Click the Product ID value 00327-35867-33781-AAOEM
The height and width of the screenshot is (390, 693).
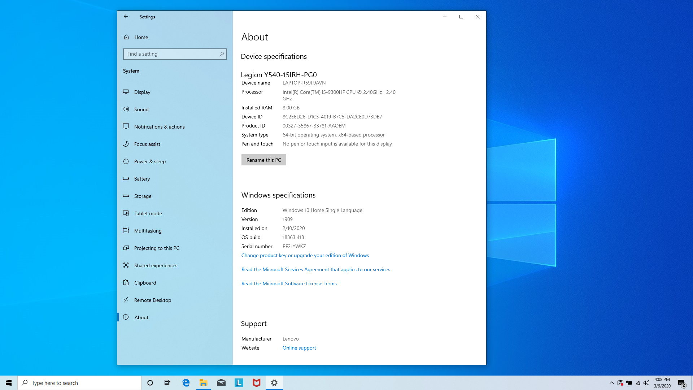coord(314,126)
